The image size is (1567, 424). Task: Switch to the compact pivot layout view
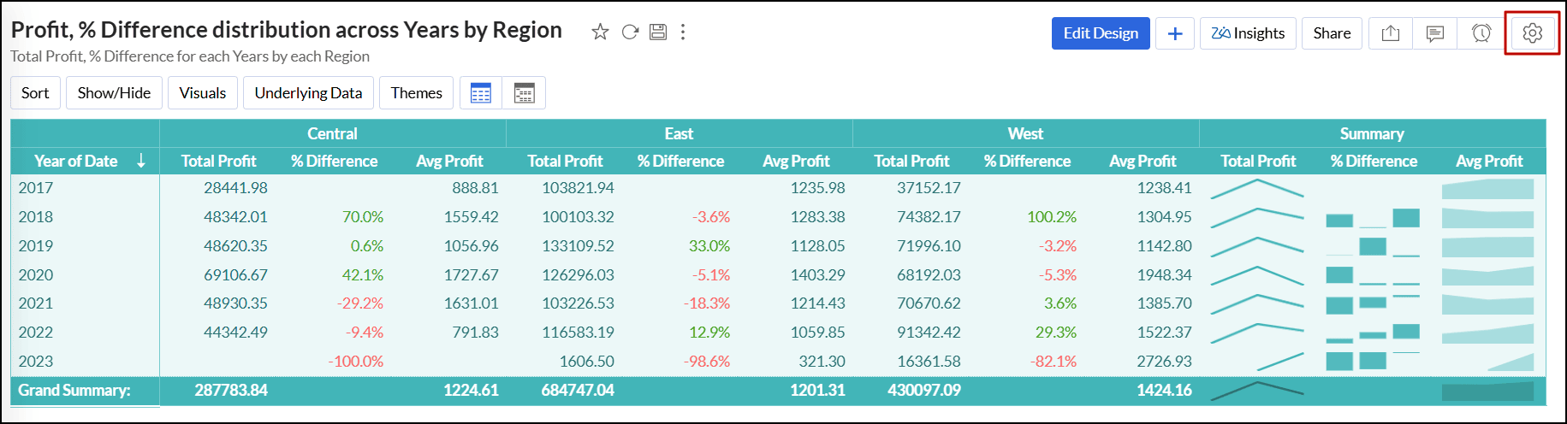point(524,93)
